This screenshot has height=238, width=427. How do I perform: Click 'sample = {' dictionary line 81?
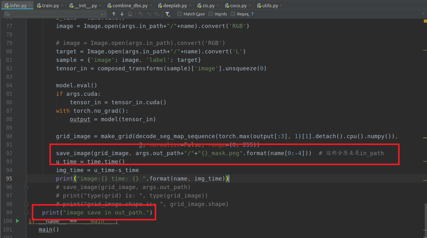coord(128,60)
